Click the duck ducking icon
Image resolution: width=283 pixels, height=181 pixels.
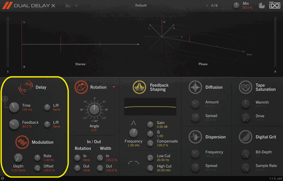[x=261, y=6]
